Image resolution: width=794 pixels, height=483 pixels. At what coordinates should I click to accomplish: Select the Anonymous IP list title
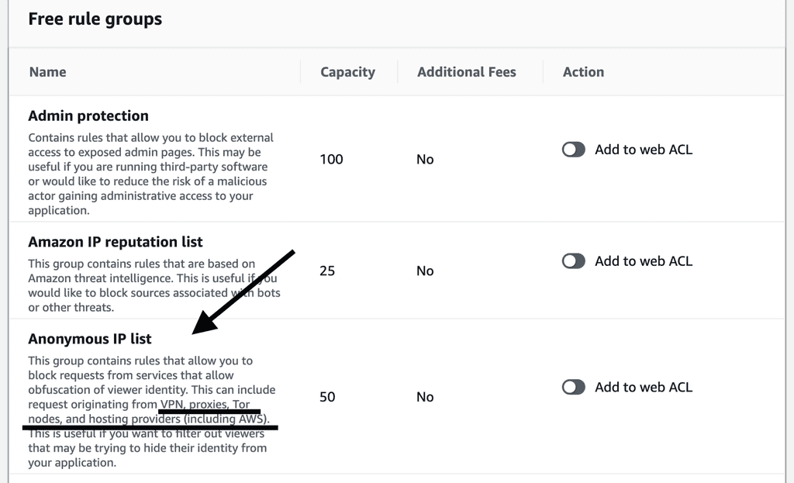point(90,339)
